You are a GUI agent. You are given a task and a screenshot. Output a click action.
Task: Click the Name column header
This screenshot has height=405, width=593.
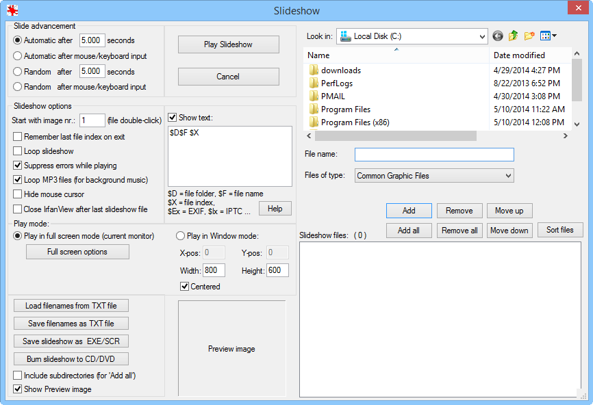[396, 55]
